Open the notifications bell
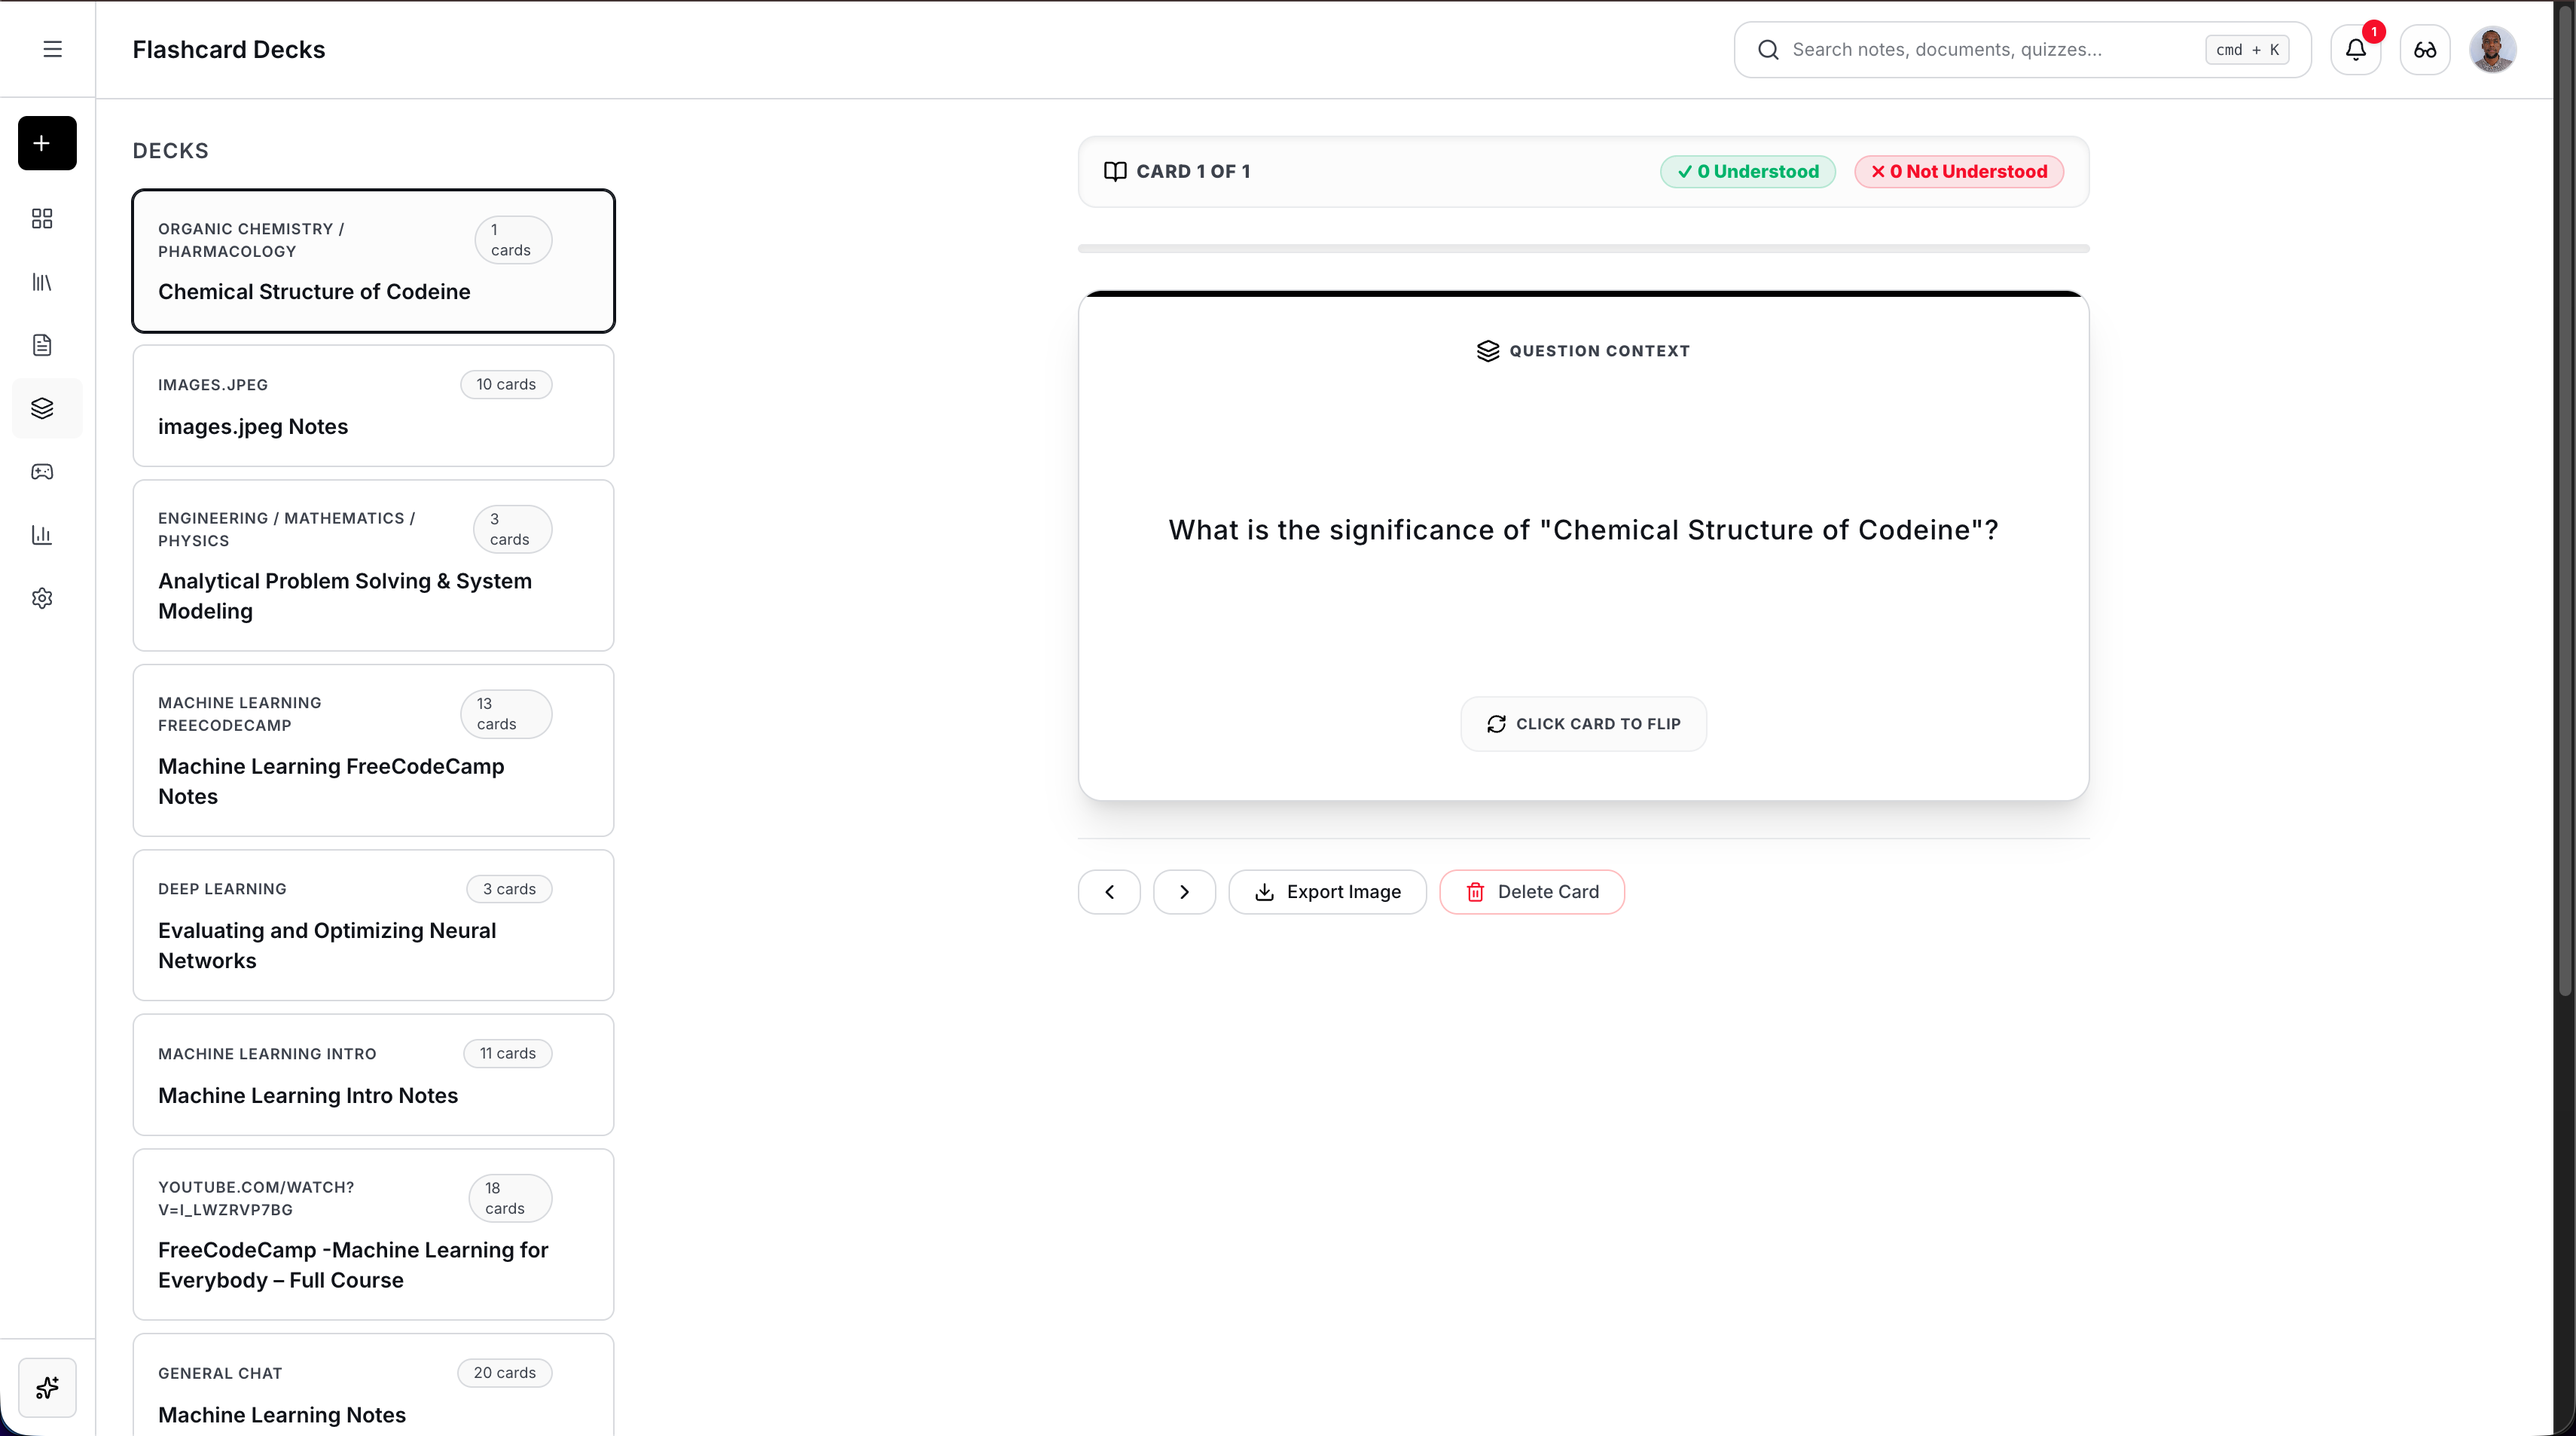Screen dimensions: 2576x1436 tap(2356, 49)
